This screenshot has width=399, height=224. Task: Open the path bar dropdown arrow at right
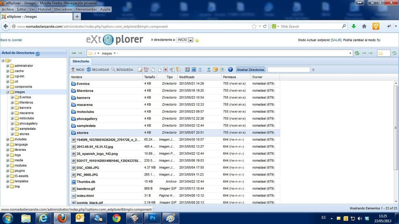tap(350, 53)
